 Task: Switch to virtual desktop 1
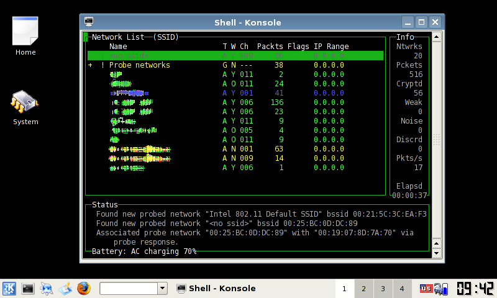[344, 289]
